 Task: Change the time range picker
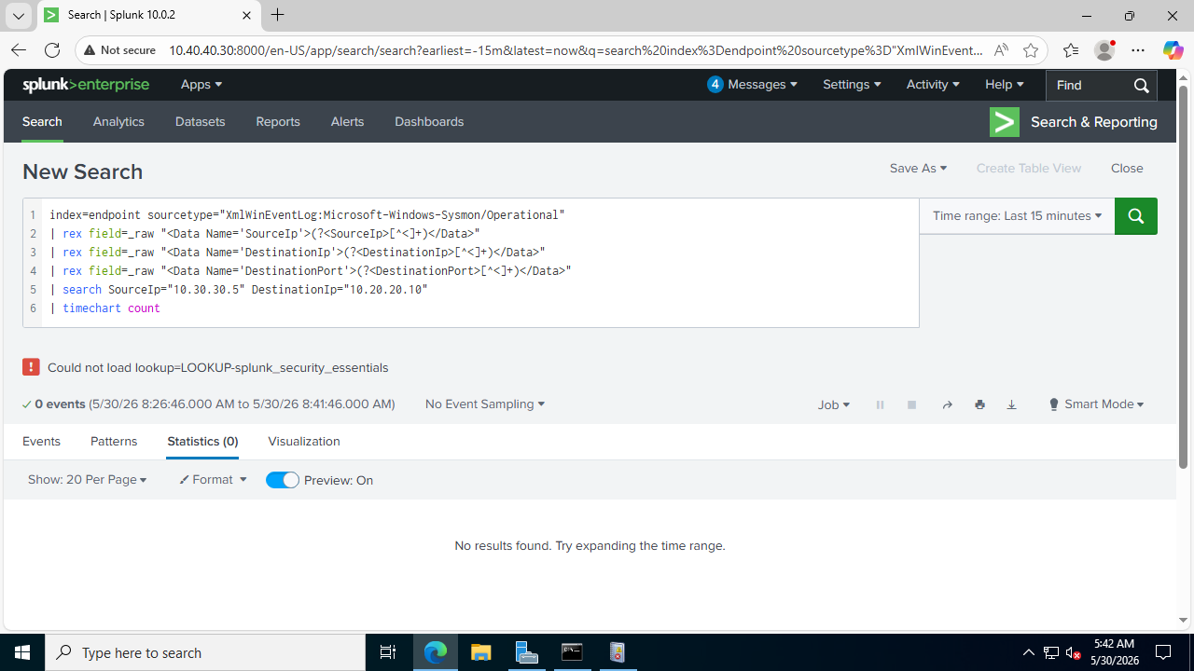1017,215
